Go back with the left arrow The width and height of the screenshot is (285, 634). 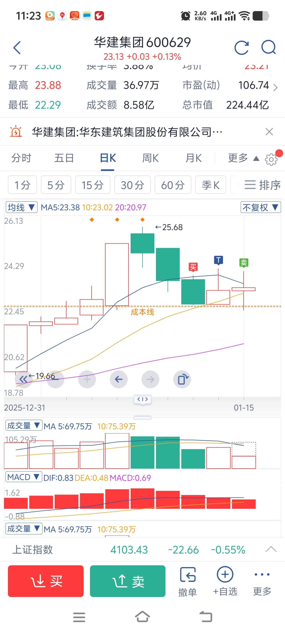(x=17, y=48)
